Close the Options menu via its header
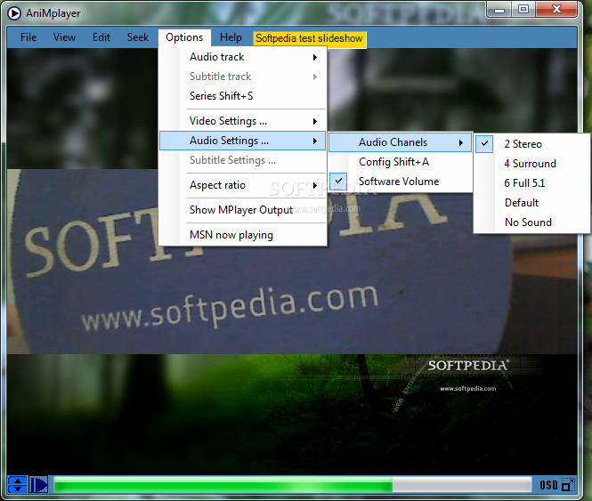 pos(184,37)
